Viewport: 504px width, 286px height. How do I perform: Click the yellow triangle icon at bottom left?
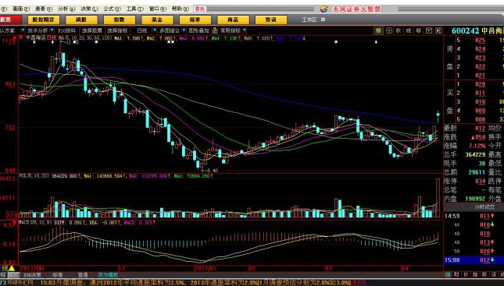coord(12,268)
